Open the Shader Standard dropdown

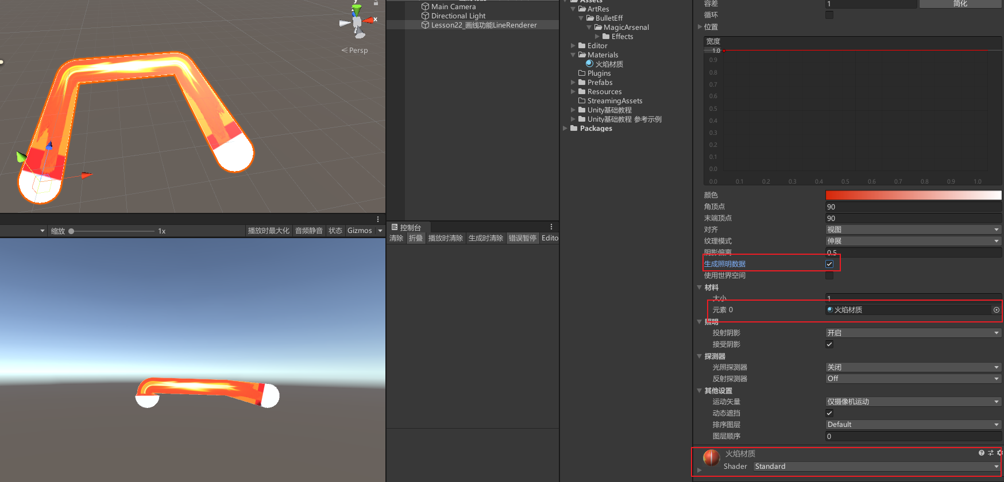click(876, 467)
